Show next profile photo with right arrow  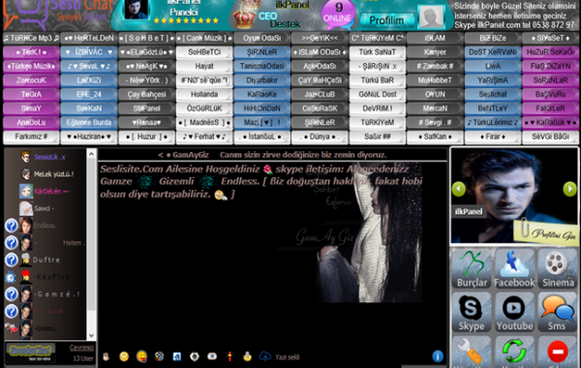(569, 189)
